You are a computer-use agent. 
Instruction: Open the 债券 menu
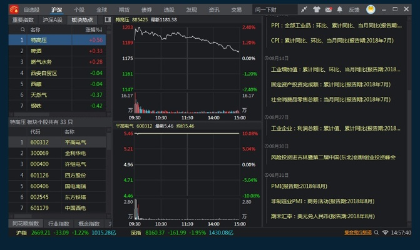[146, 10]
